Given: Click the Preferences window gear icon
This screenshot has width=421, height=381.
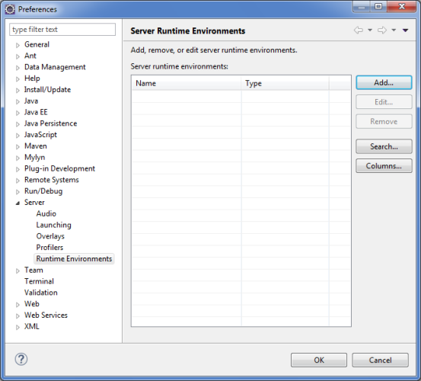Looking at the screenshot, I should coord(10,9).
